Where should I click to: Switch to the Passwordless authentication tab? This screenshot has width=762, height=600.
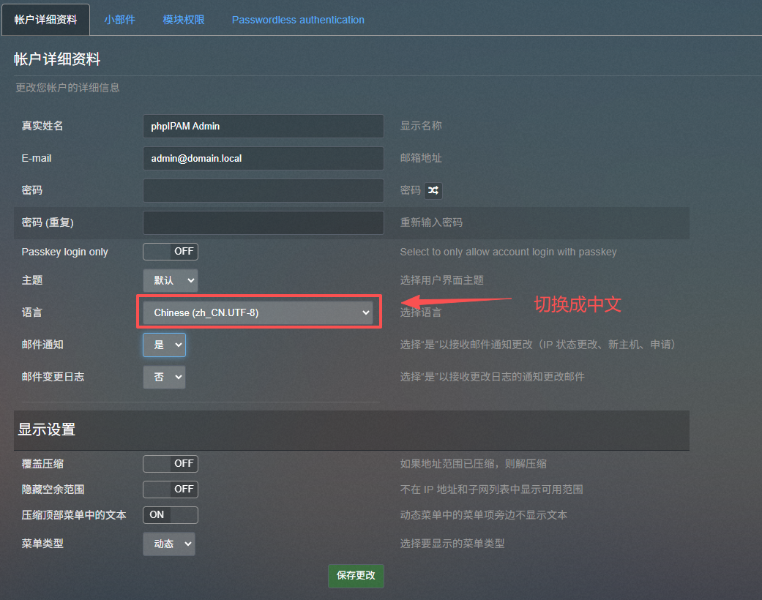tap(298, 20)
